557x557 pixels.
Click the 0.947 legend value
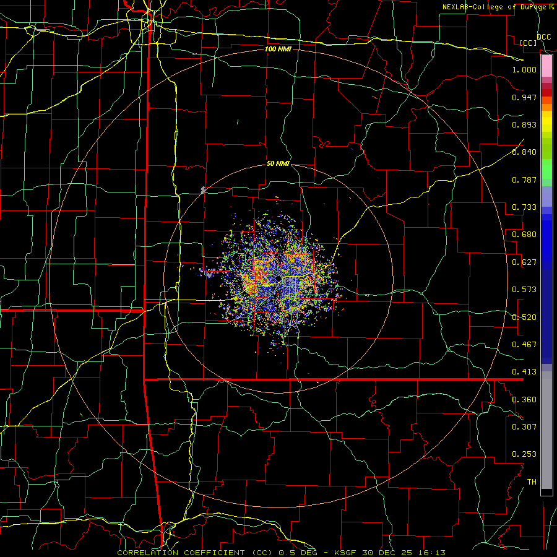(x=524, y=97)
